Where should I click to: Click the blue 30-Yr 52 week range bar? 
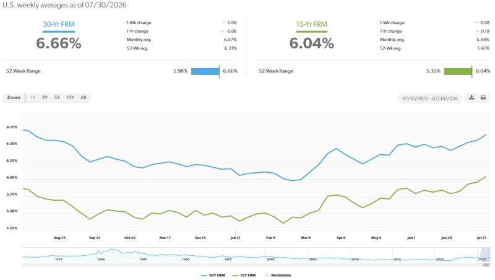(x=205, y=71)
